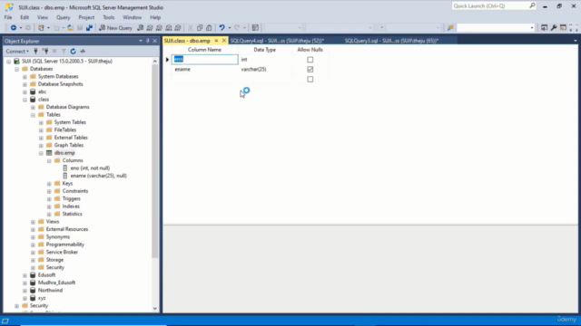Click the Solution Explorer window icon in toolbar

[x=544, y=28]
